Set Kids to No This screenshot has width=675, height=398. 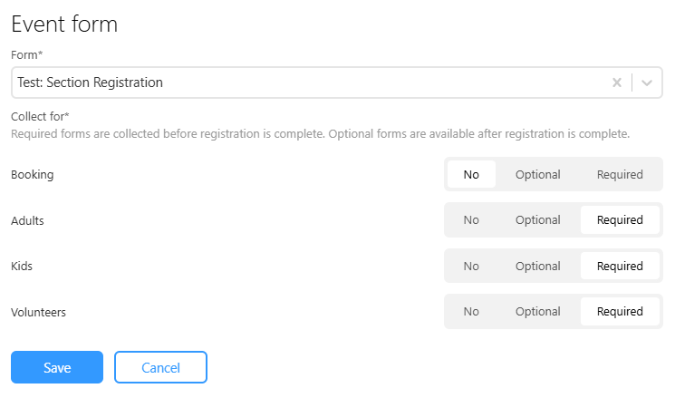coord(471,267)
